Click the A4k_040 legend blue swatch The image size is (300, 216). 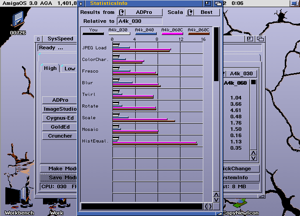pyautogui.click(x=146, y=34)
